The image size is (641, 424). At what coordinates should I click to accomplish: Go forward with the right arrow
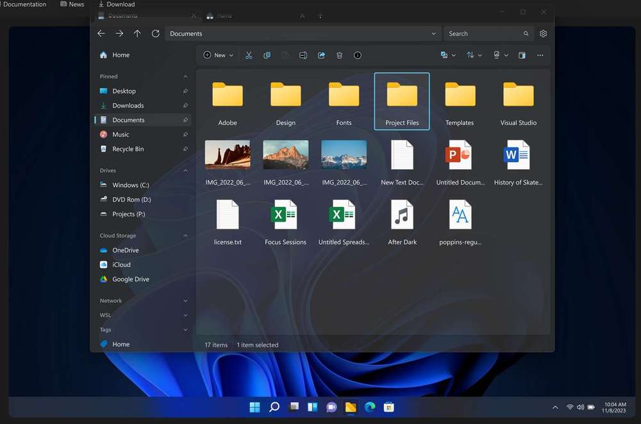pos(119,33)
